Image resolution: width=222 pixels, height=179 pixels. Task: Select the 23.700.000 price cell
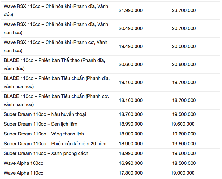[x=184, y=10]
